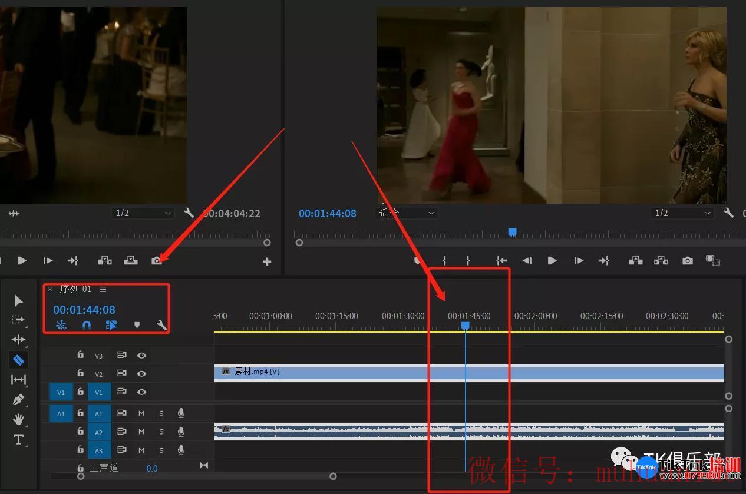Click the timeline timecode 00:01:44:08 field
Screen dimensions: 746x494
[x=84, y=310]
